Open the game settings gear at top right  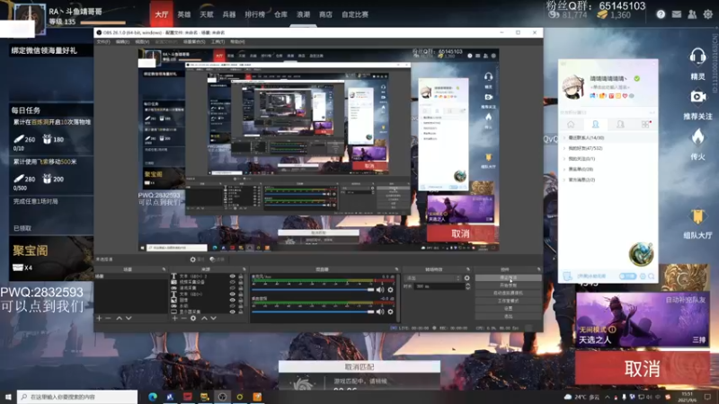tap(708, 14)
